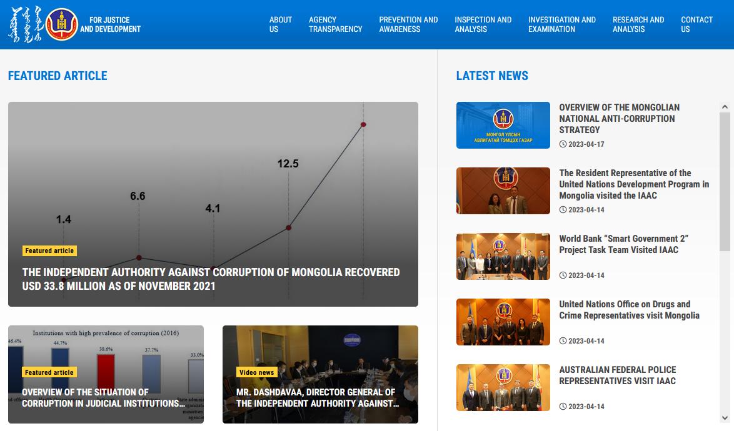This screenshot has width=734, height=431.
Task: Click the scroll up arrow in Latest News
Action: pos(725,107)
